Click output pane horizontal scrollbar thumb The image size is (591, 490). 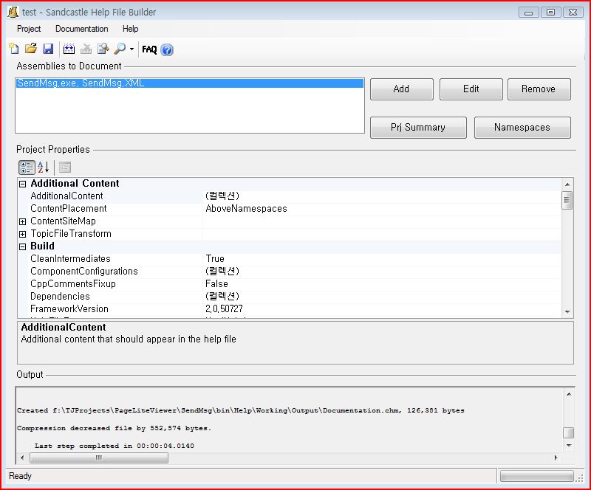pyautogui.click(x=99, y=458)
